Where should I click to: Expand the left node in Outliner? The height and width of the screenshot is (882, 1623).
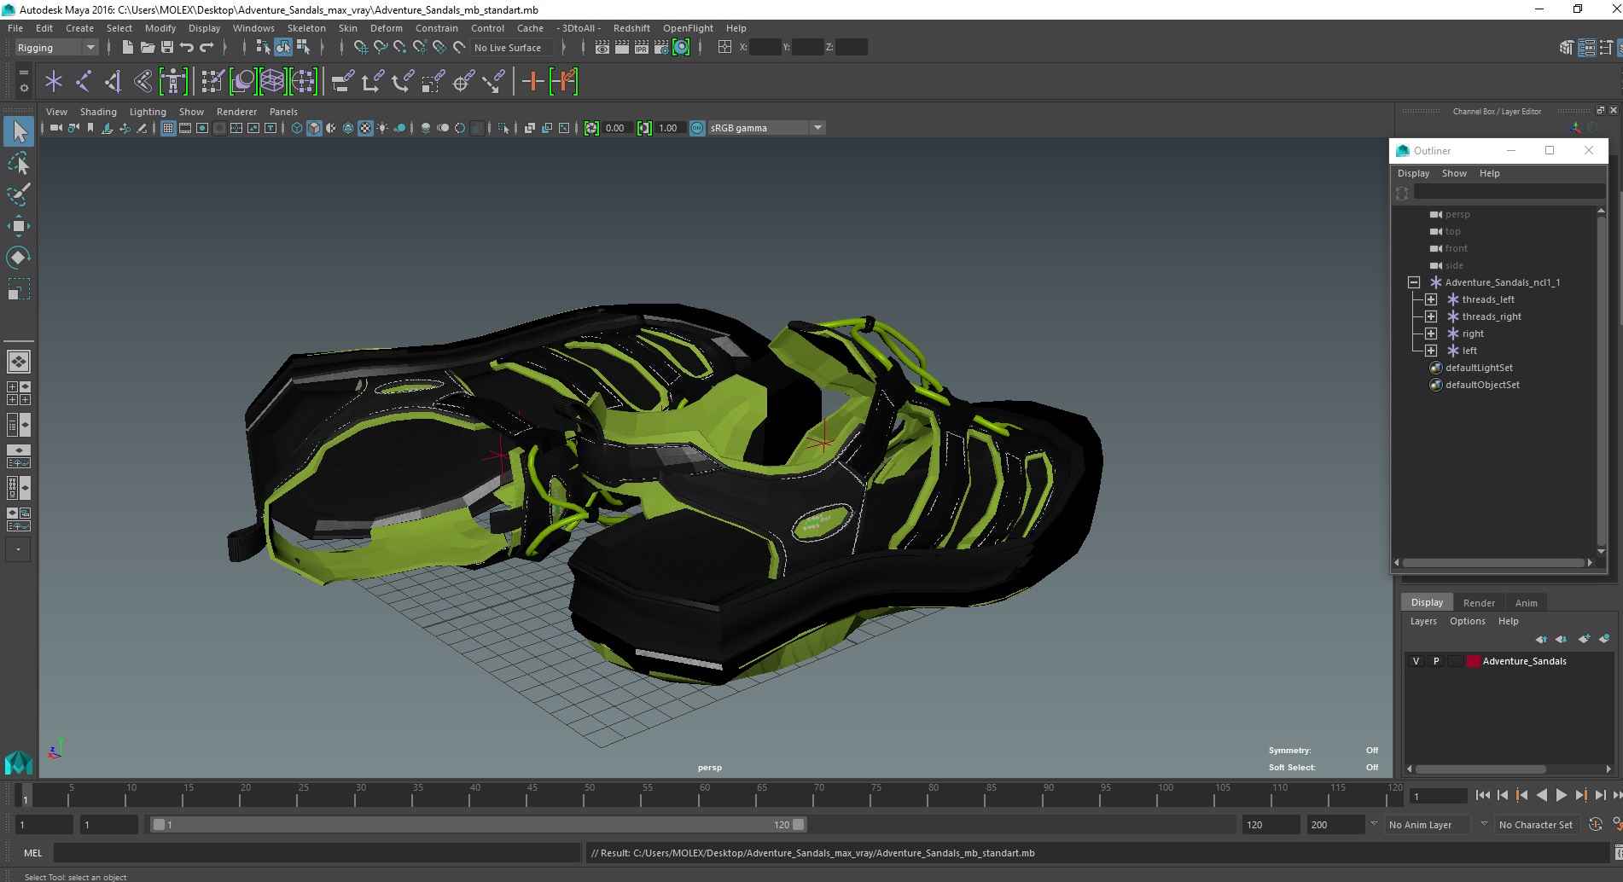pos(1431,351)
